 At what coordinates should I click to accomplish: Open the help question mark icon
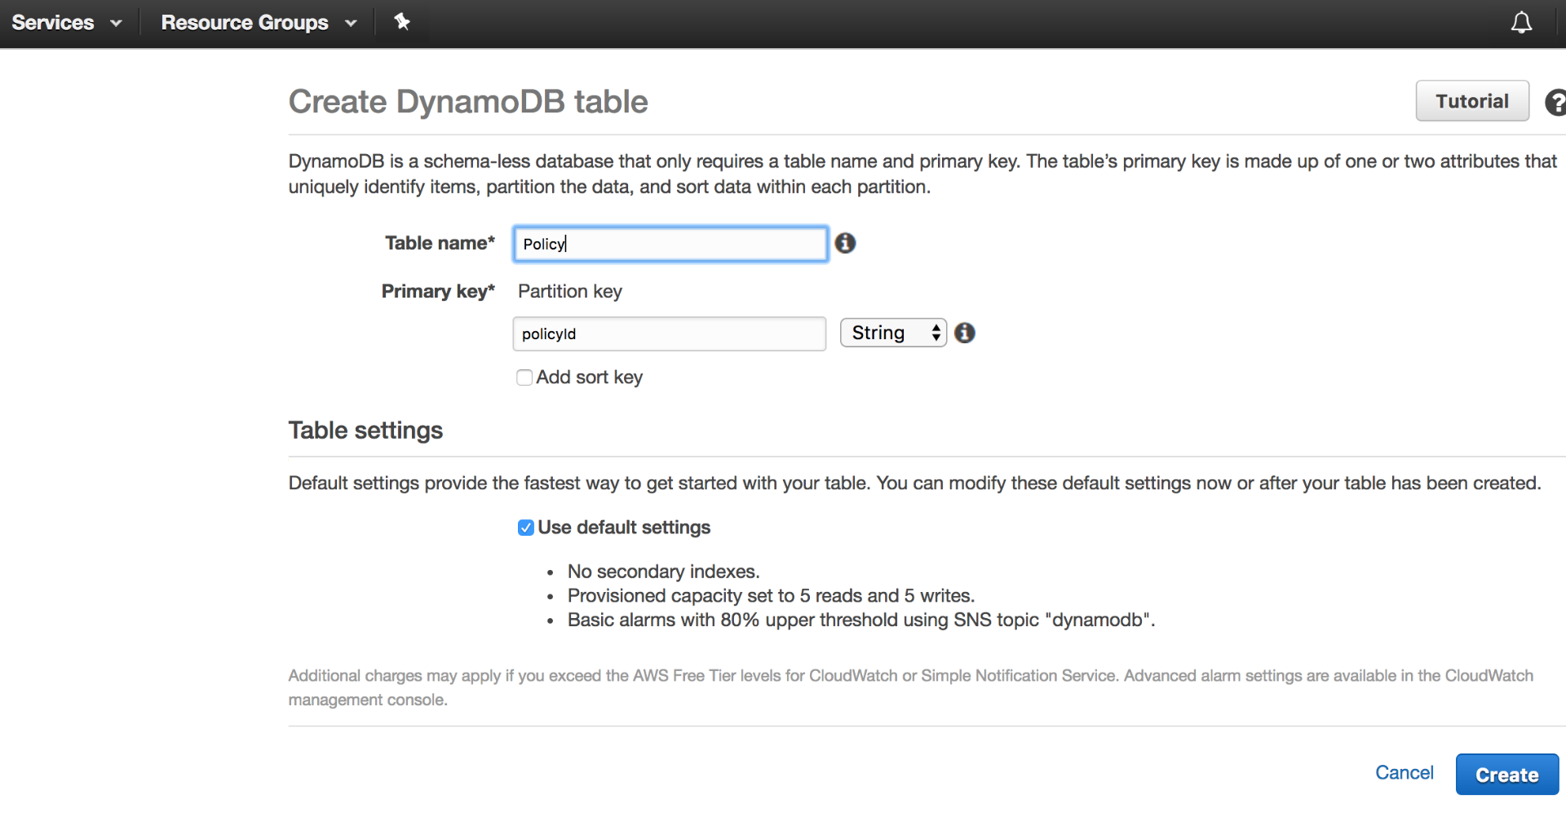point(1555,102)
